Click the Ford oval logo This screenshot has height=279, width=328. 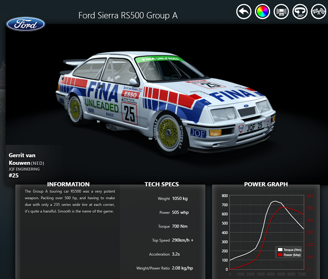pyautogui.click(x=25, y=24)
